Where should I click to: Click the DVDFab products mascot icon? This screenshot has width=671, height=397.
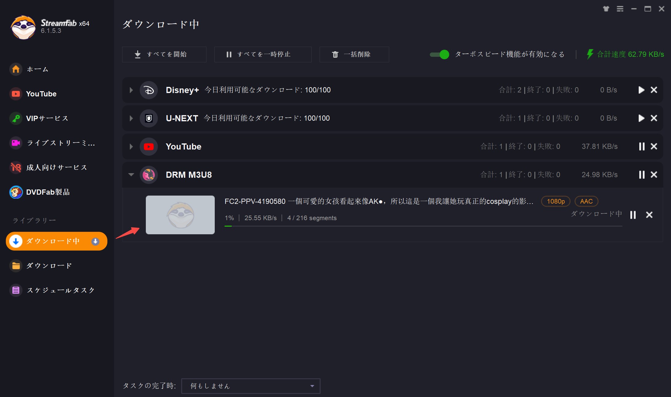pos(16,192)
